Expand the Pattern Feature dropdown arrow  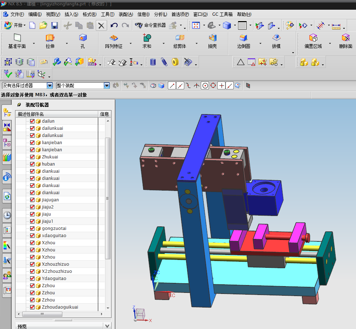(x=130, y=43)
